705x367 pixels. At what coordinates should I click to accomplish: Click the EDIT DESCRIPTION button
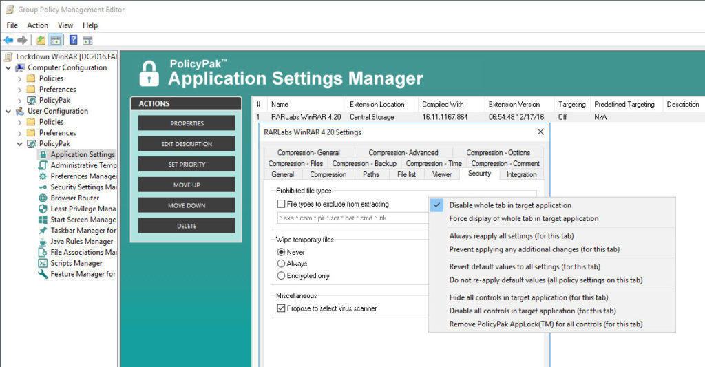(x=187, y=144)
